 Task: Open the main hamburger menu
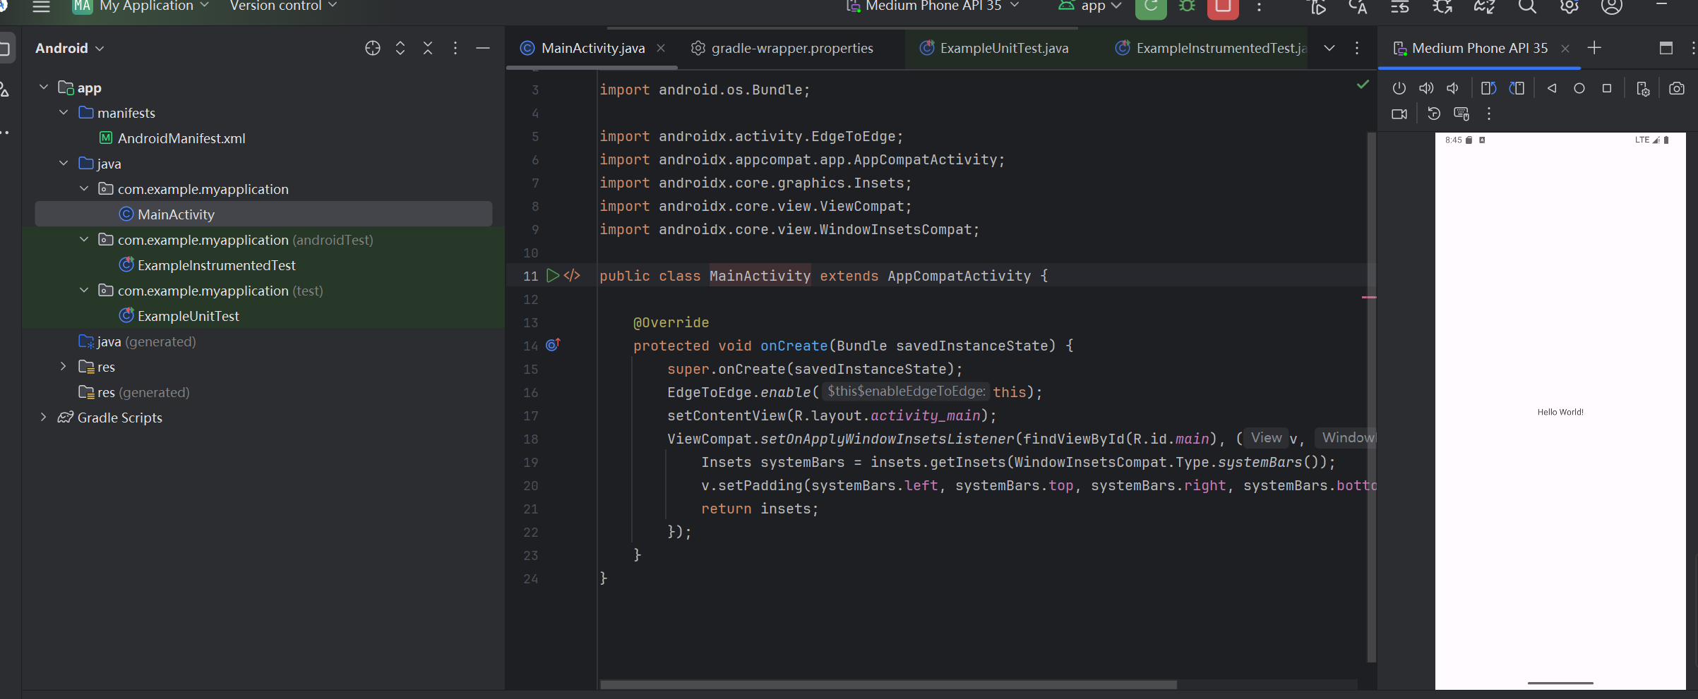(x=41, y=6)
